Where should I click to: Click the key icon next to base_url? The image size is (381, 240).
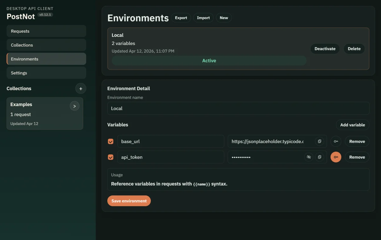click(x=336, y=141)
